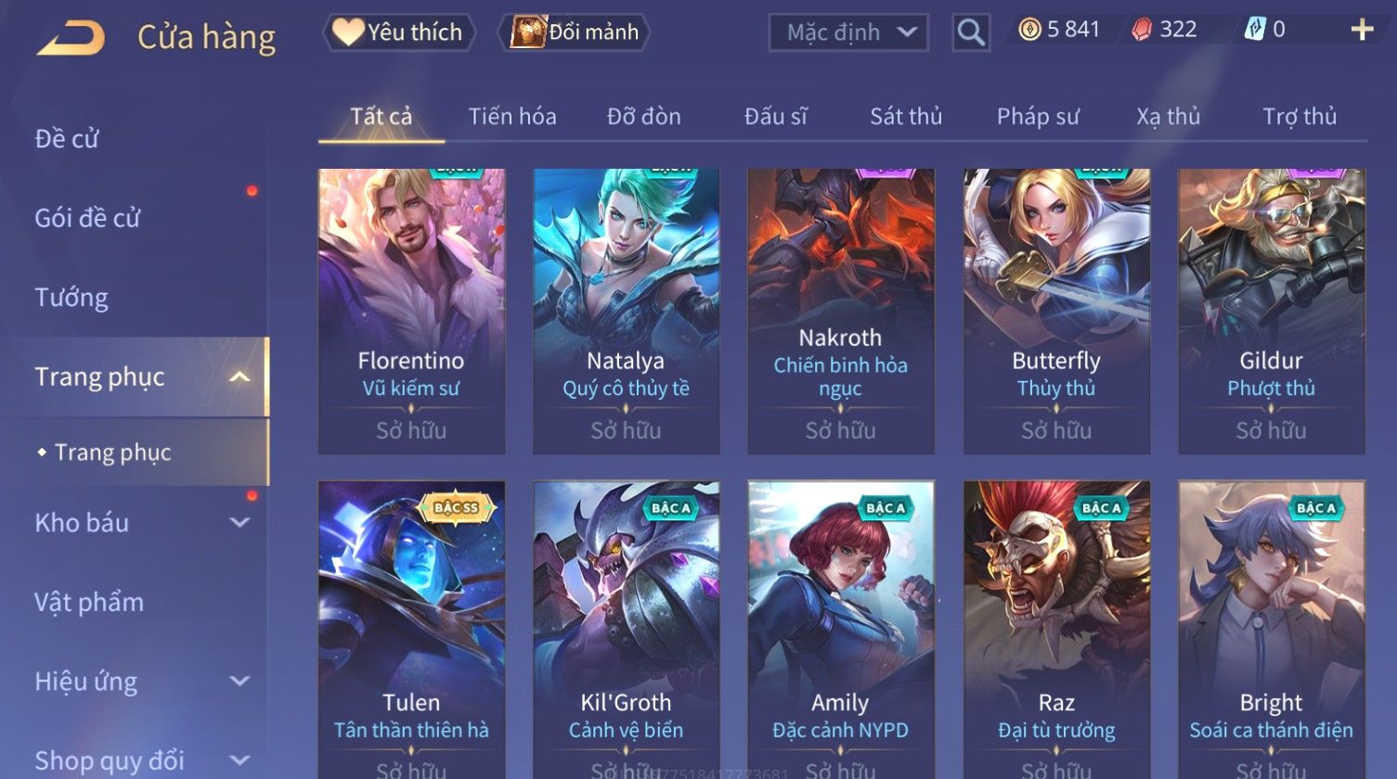Open Gói đề cử in sidebar
The width and height of the screenshot is (1397, 779).
[87, 218]
